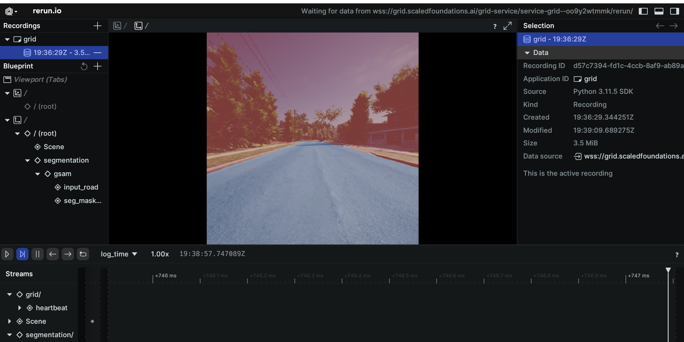Collapse the Data section in Selection panel

coord(528,53)
